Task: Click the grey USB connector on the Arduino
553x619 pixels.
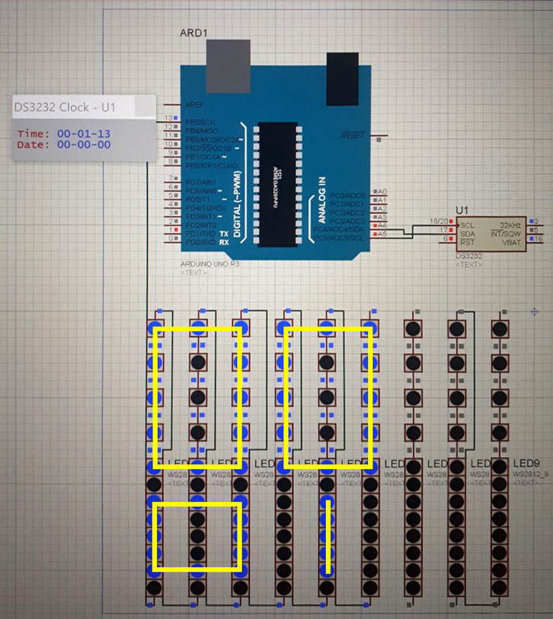Action: 229,66
